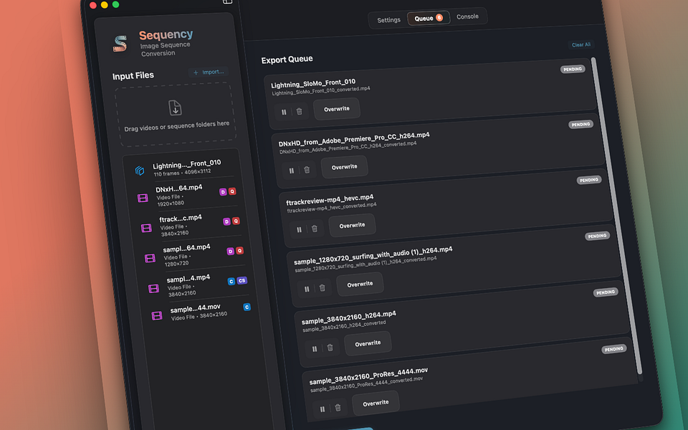Click the green zoom window button
Viewport: 688px width, 430px height.
[x=115, y=4]
